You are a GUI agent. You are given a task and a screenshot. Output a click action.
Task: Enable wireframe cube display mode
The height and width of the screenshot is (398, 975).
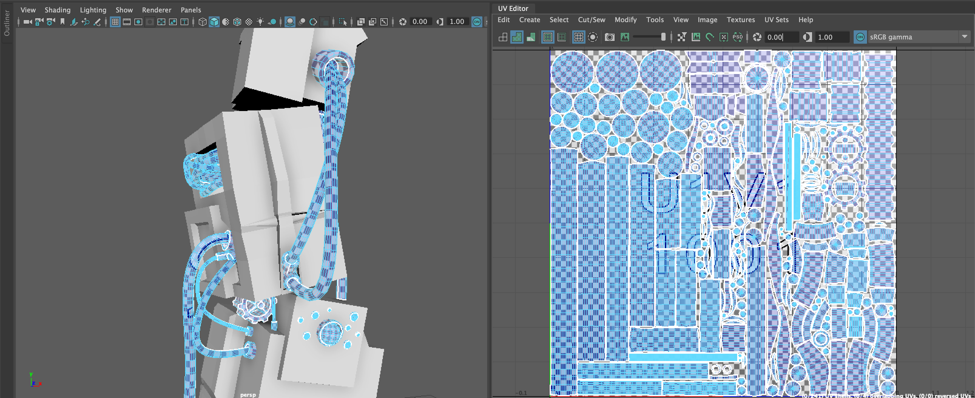[x=203, y=22]
